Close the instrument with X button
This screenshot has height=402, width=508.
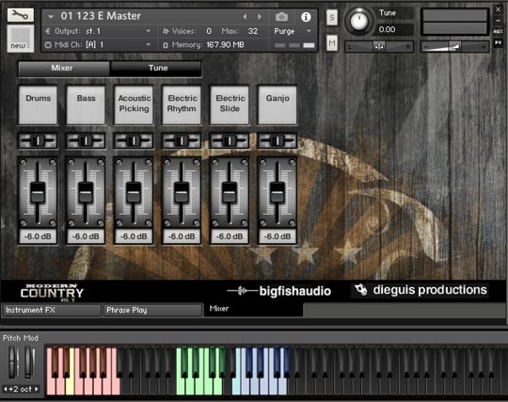498,9
